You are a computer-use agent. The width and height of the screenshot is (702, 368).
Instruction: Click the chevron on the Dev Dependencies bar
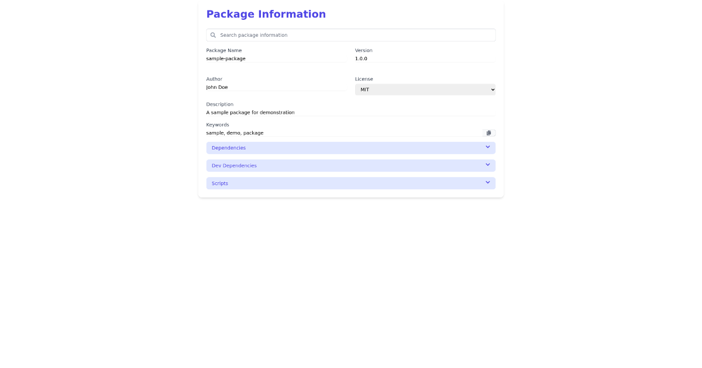pos(487,165)
